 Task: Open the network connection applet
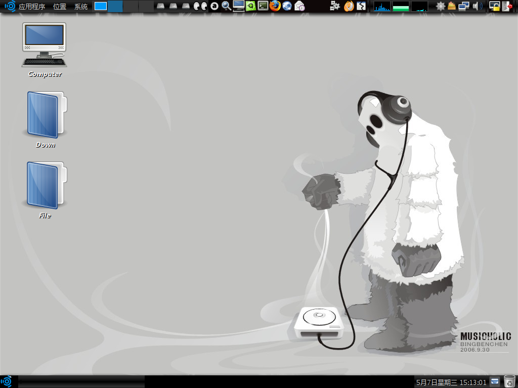tap(464, 6)
